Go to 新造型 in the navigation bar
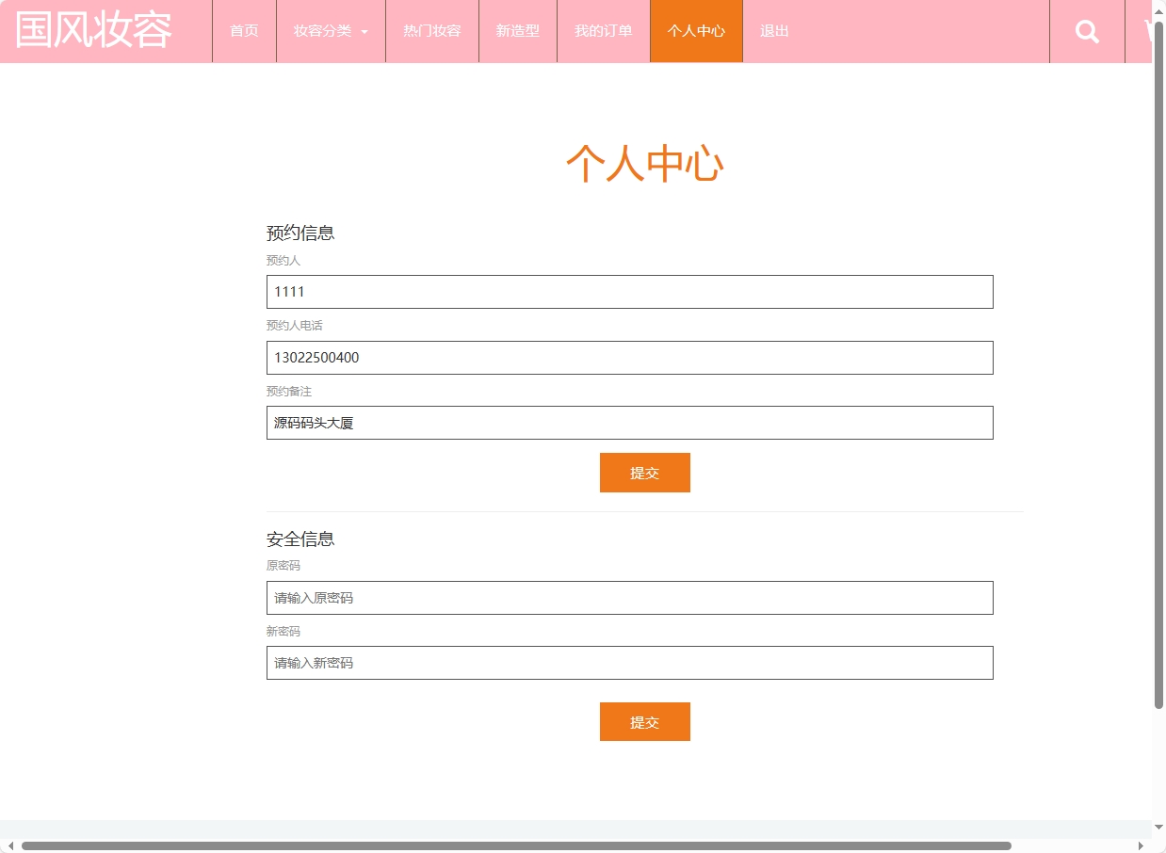Image resolution: width=1166 pixels, height=853 pixels. [x=517, y=30]
